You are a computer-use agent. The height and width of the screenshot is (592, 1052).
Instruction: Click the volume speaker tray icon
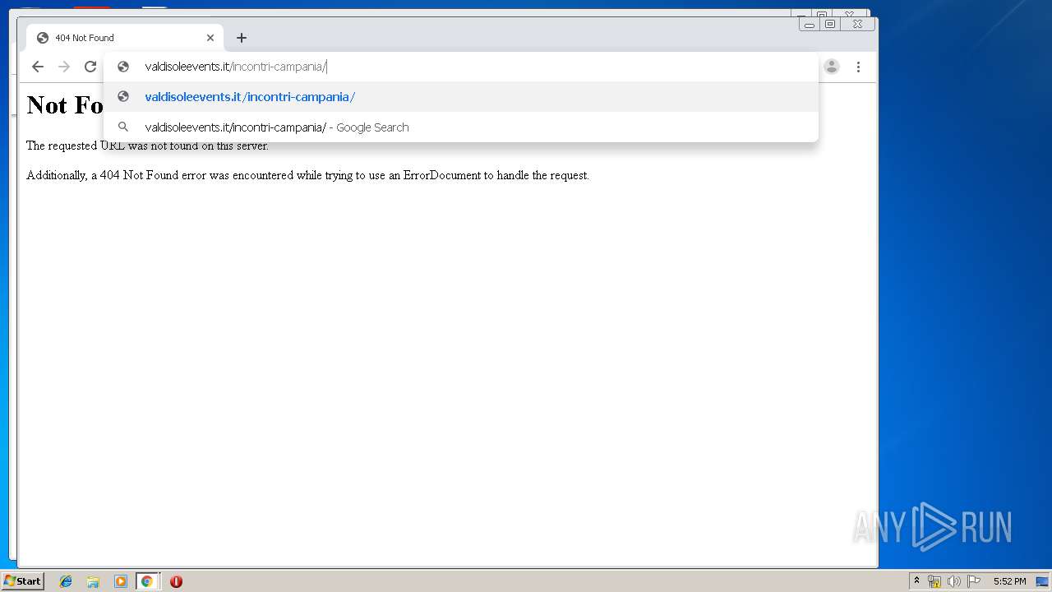[953, 581]
